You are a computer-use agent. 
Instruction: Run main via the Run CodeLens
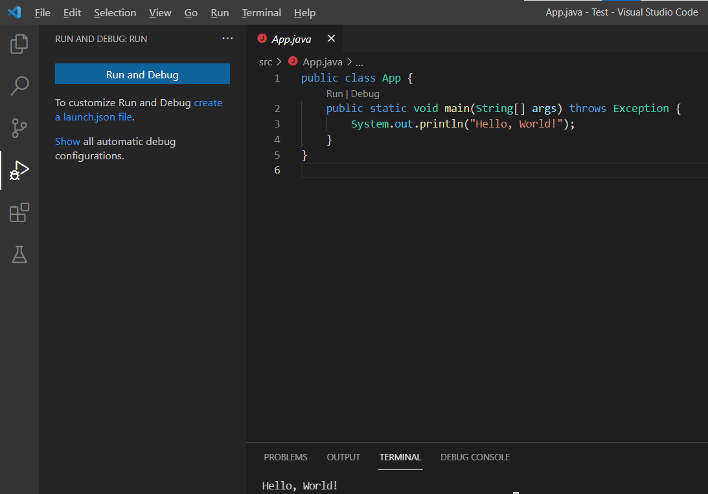click(334, 93)
